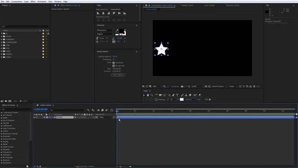Take a snapshot with camera icon

(182, 86)
